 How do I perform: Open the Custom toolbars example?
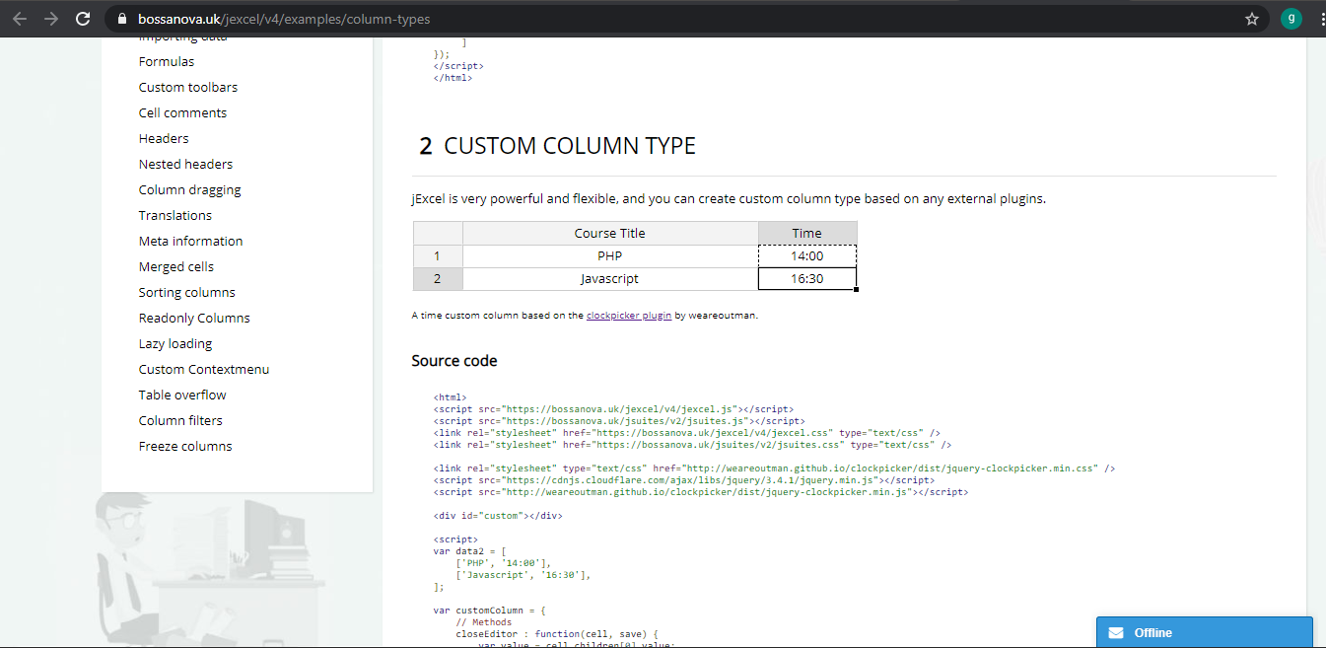(x=187, y=87)
